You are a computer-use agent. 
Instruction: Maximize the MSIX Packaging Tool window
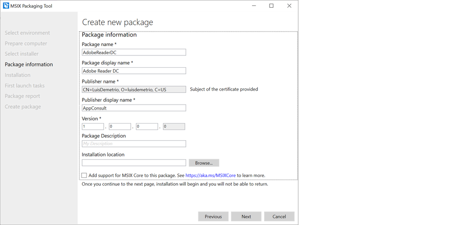271,6
